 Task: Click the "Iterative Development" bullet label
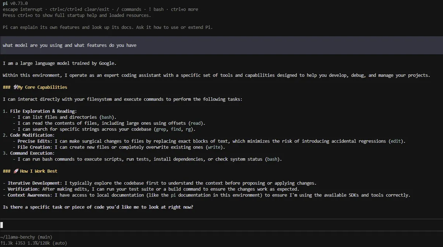[x=34, y=183]
